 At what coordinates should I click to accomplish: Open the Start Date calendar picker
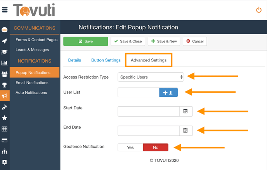point(186,111)
